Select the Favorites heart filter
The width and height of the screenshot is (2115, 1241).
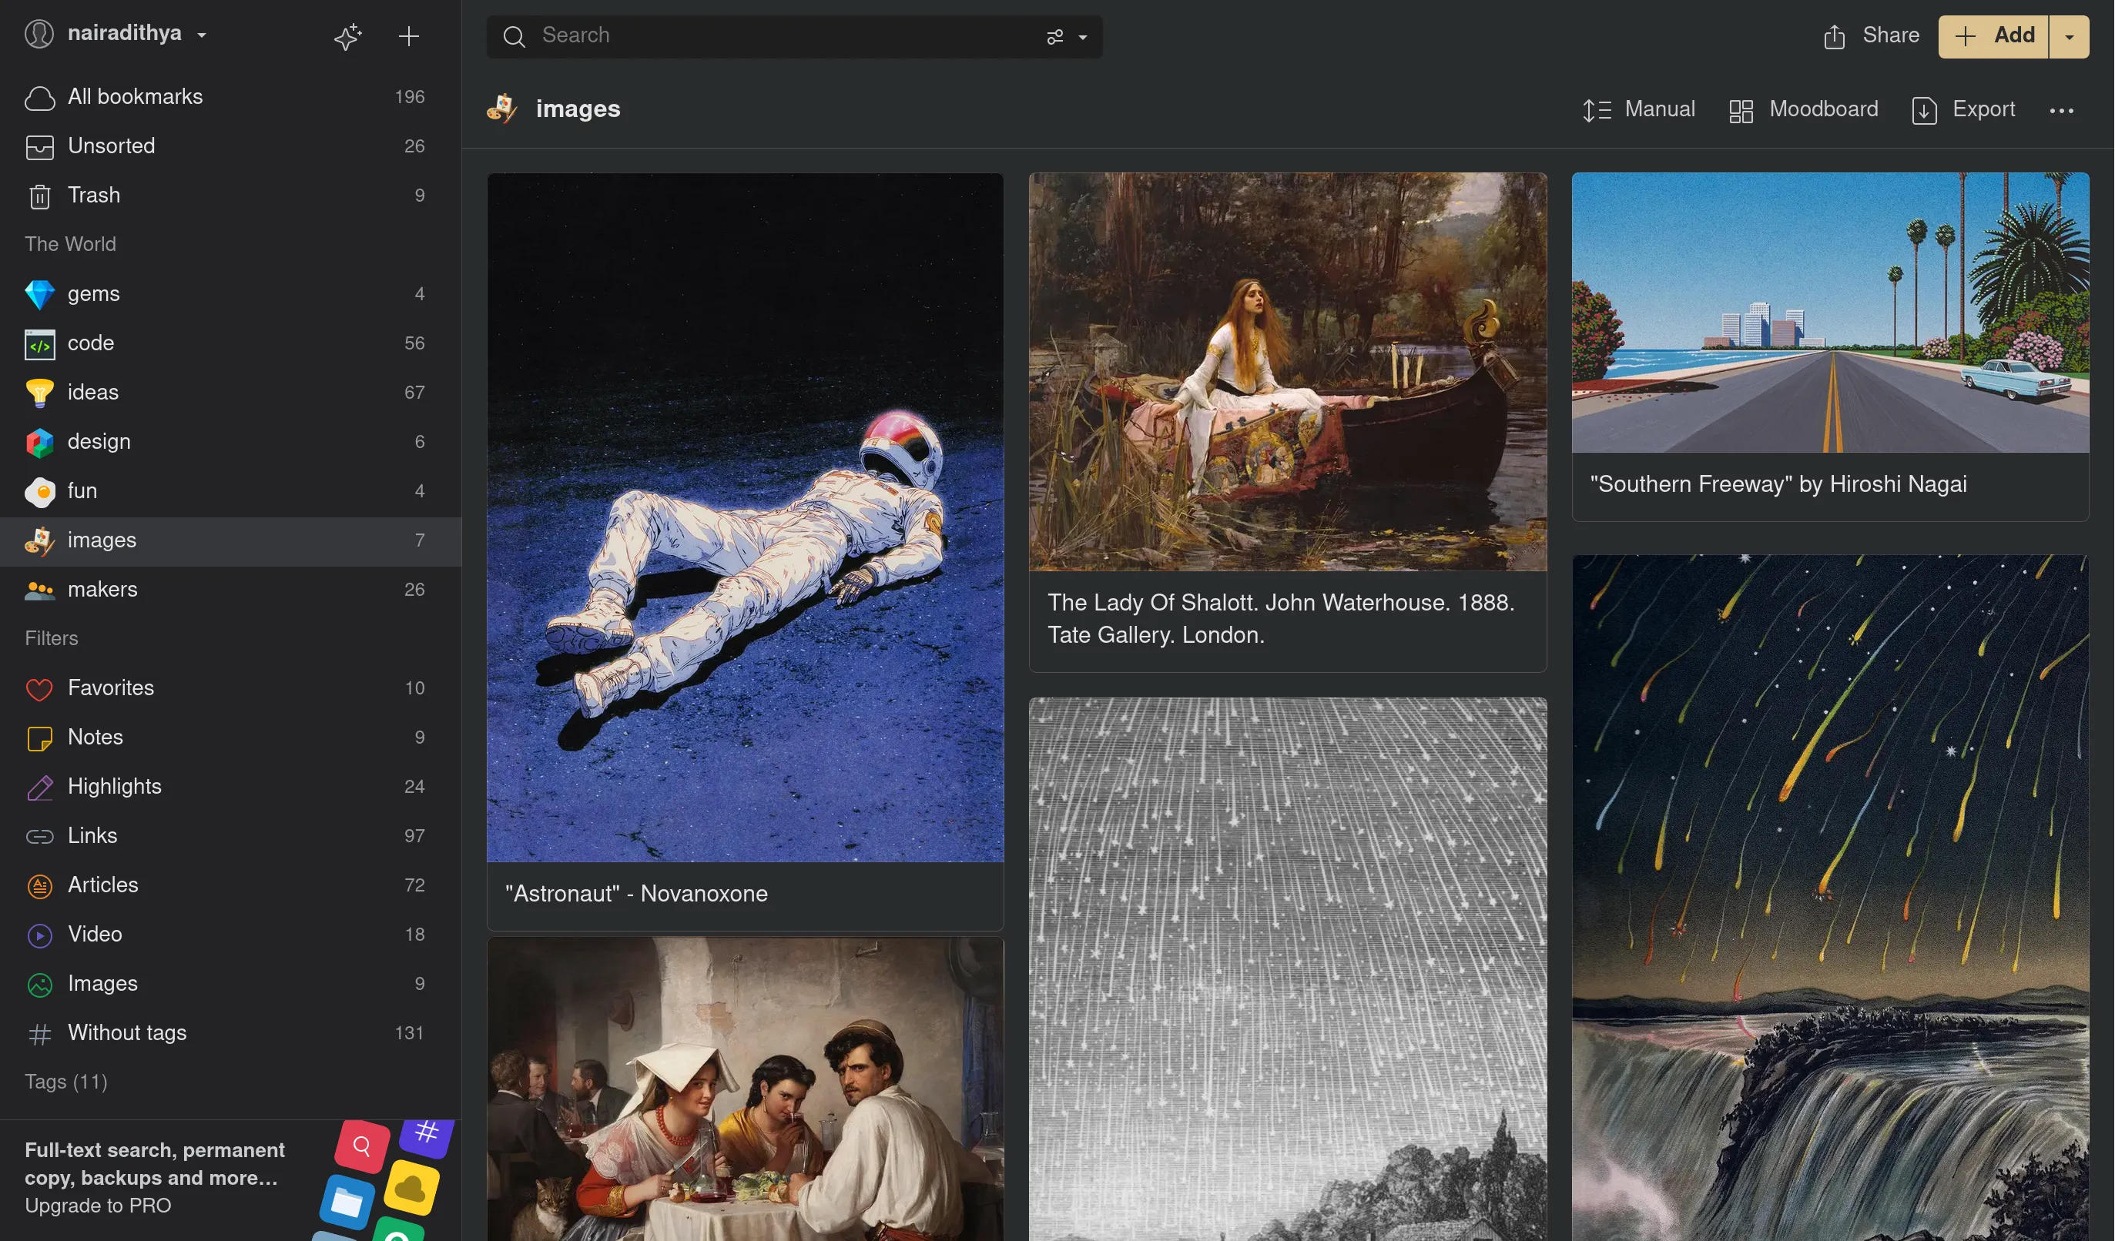click(110, 688)
